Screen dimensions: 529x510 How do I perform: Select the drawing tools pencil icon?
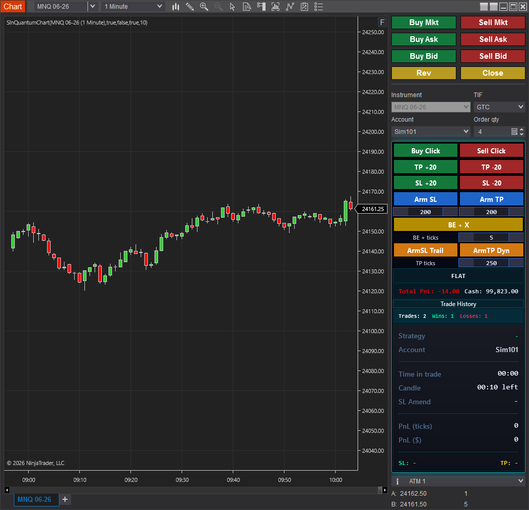(190, 7)
